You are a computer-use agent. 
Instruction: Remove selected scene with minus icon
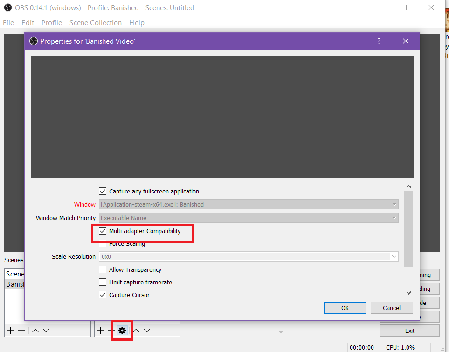(21, 331)
